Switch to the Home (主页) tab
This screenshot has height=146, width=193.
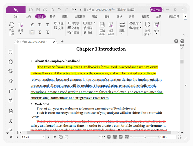tap(28, 16)
